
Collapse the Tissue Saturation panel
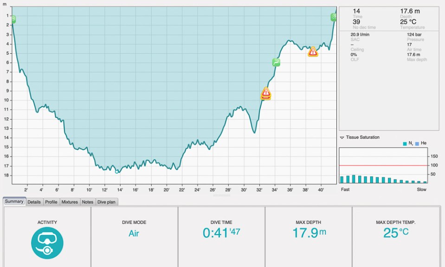coord(342,138)
